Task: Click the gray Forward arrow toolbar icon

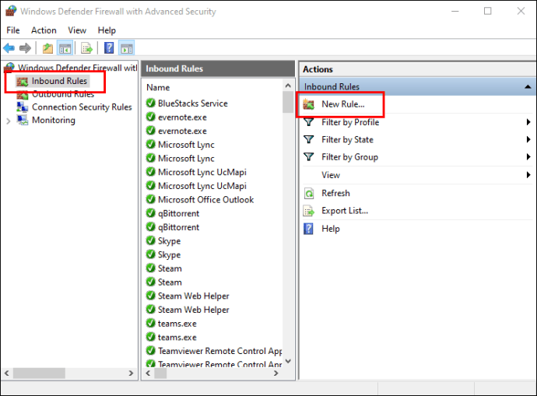Action: point(25,48)
